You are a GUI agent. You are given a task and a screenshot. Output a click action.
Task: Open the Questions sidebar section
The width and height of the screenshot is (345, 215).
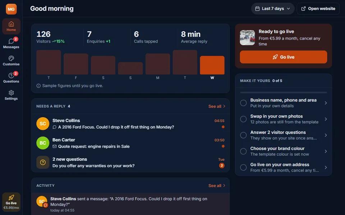(x=11, y=78)
